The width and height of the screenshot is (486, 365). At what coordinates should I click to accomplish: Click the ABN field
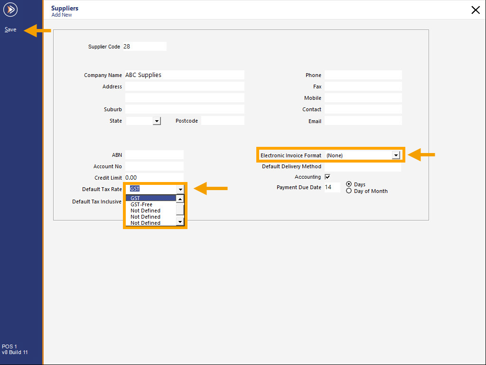[x=154, y=155]
